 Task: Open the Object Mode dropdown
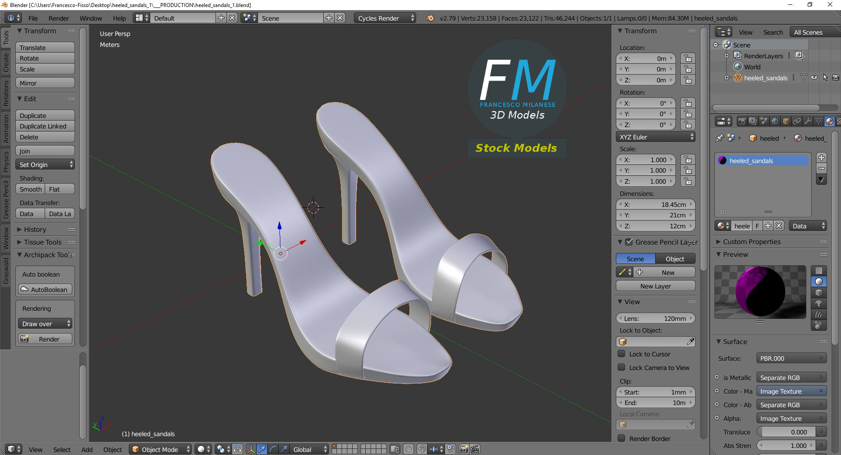point(160,449)
